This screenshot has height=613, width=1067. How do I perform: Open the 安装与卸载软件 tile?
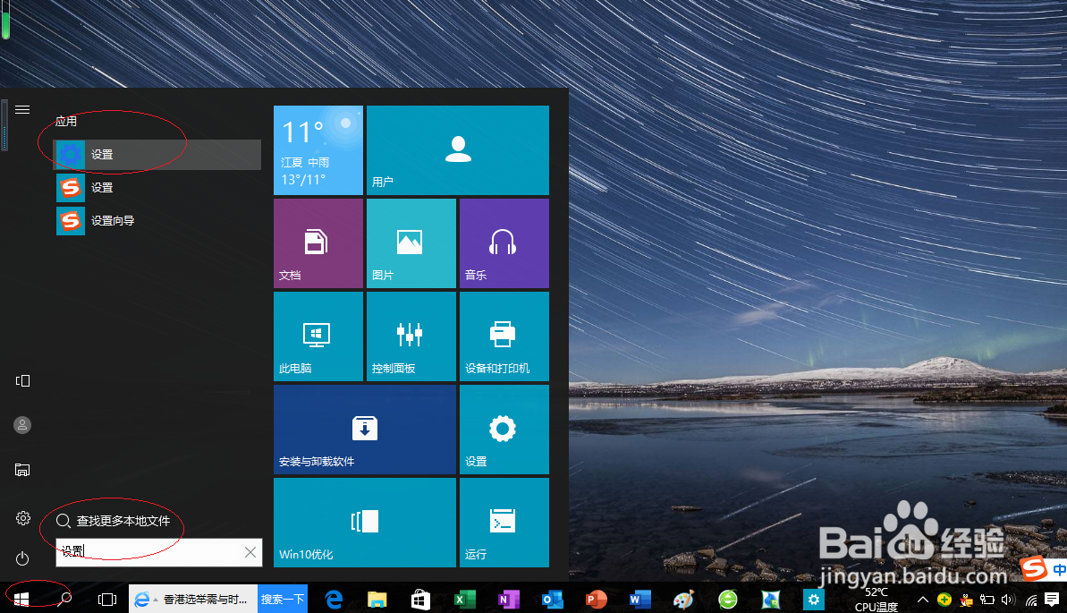click(x=365, y=430)
